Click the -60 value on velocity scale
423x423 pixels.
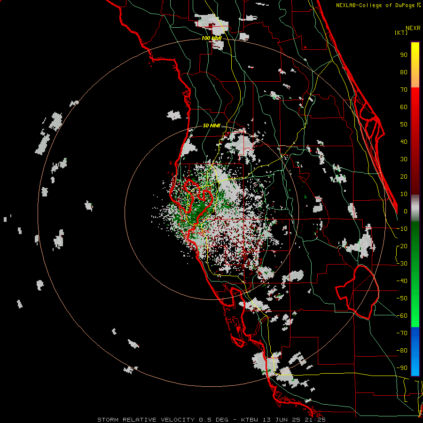pos(402,316)
